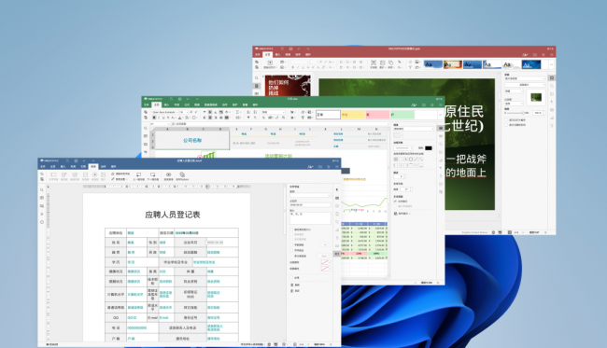
Task: Open number format dropdown in spreadsheet toolbar
Action: [x=274, y=112]
